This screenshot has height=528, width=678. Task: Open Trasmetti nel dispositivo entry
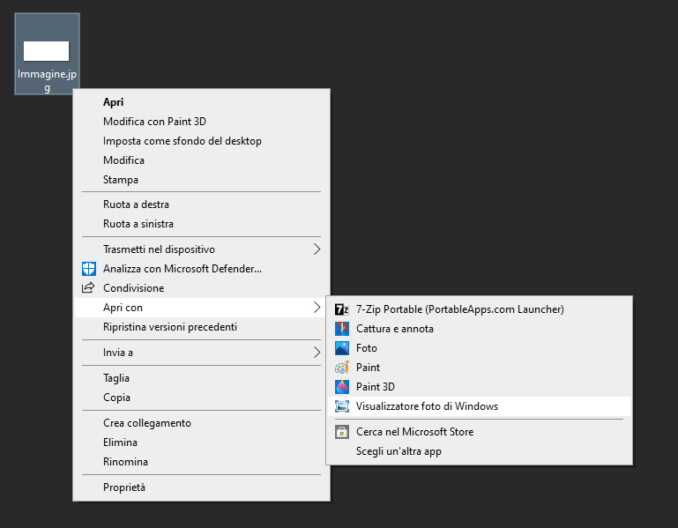click(202, 249)
